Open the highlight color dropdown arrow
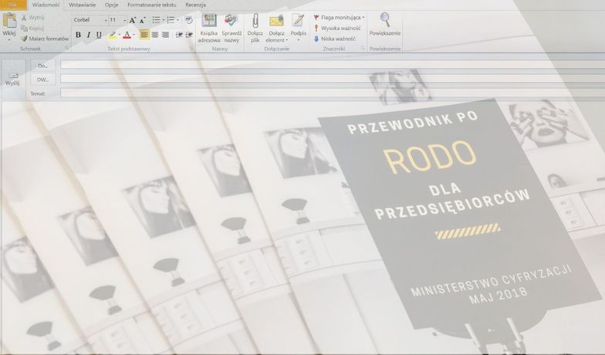The image size is (605, 355). 119,35
